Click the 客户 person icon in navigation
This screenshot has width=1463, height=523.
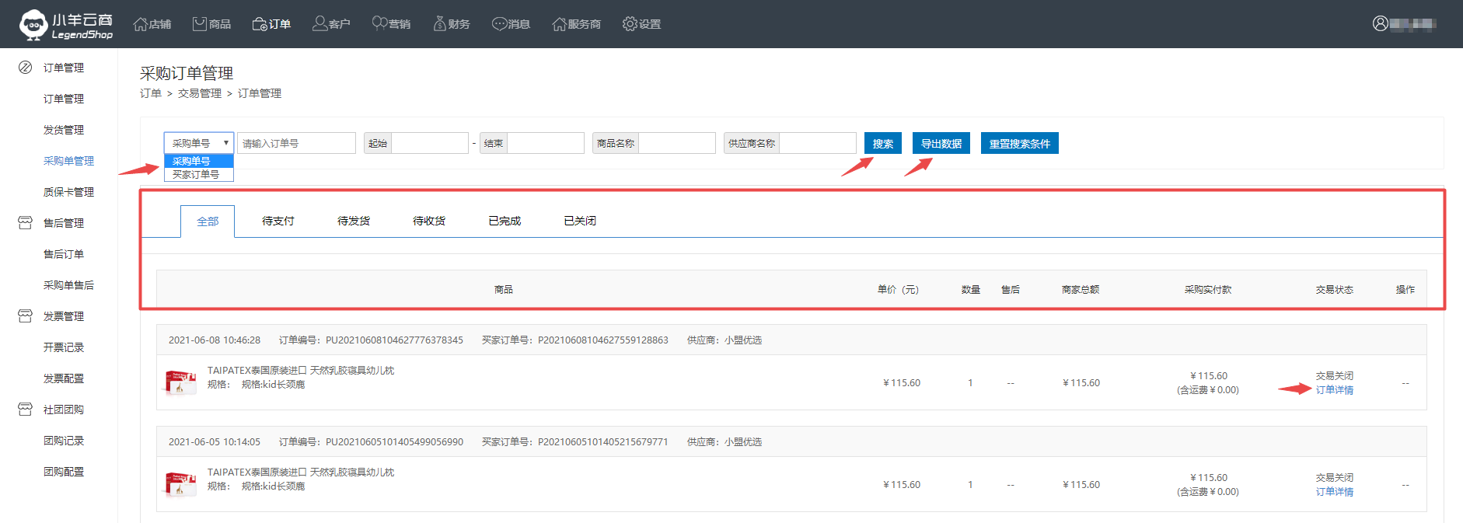(x=319, y=24)
